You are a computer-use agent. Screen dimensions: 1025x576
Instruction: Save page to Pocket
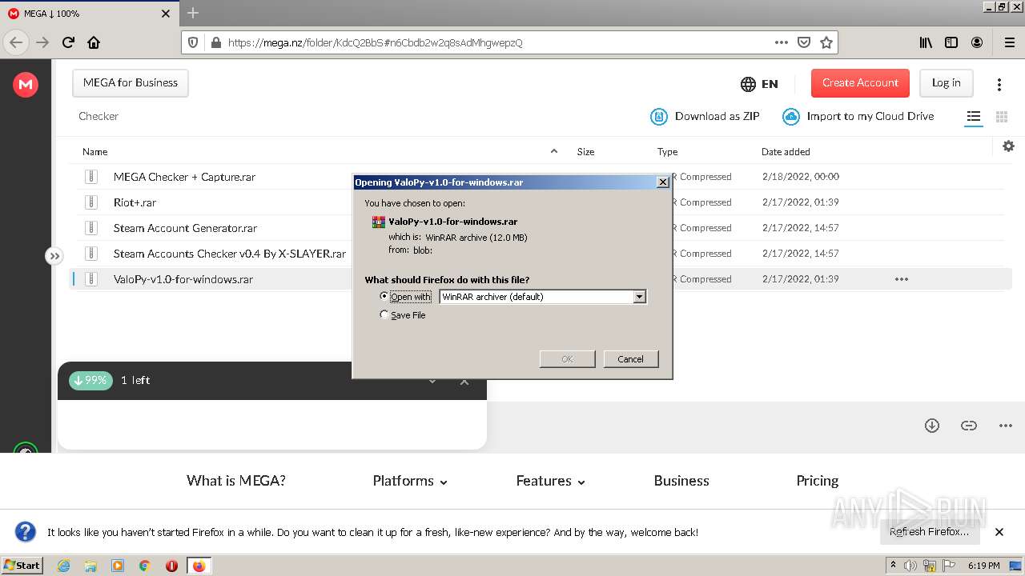[x=804, y=42]
